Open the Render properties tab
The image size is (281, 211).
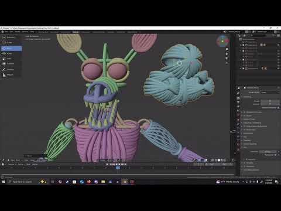tap(238, 93)
